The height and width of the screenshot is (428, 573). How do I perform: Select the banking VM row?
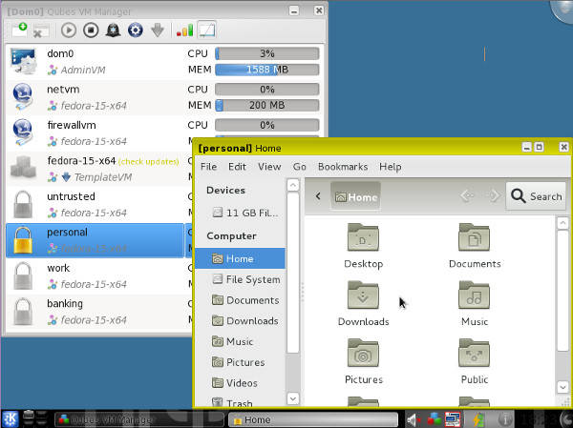[x=98, y=312]
